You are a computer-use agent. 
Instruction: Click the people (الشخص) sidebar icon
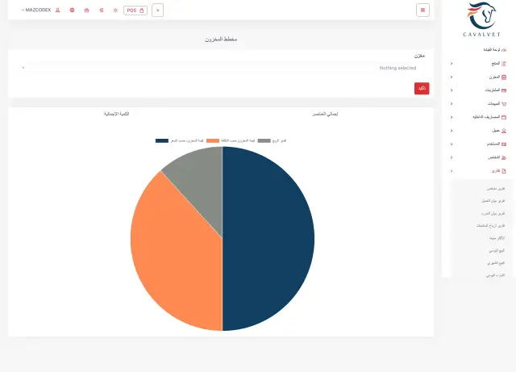click(x=504, y=157)
